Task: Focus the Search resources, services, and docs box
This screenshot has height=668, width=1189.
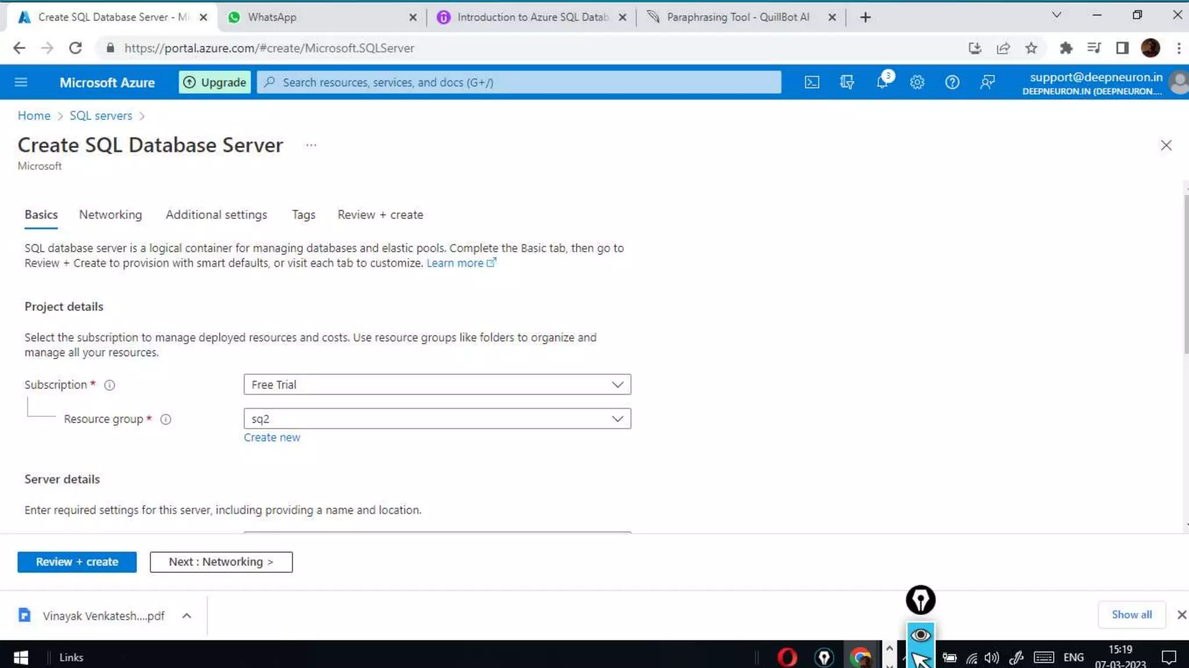Action: 519,82
